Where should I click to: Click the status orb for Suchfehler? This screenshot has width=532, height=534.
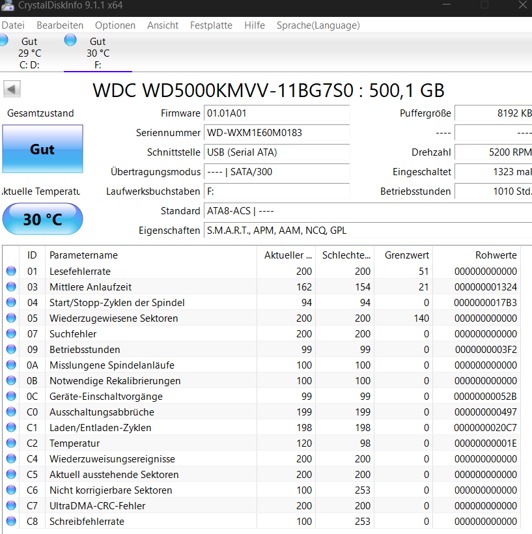(11, 333)
